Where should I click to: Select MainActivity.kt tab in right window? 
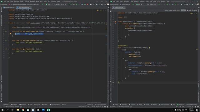119,7
